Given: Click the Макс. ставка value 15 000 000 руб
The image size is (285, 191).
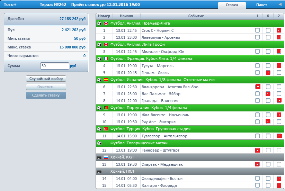Looking at the screenshot, I should click(72, 47).
